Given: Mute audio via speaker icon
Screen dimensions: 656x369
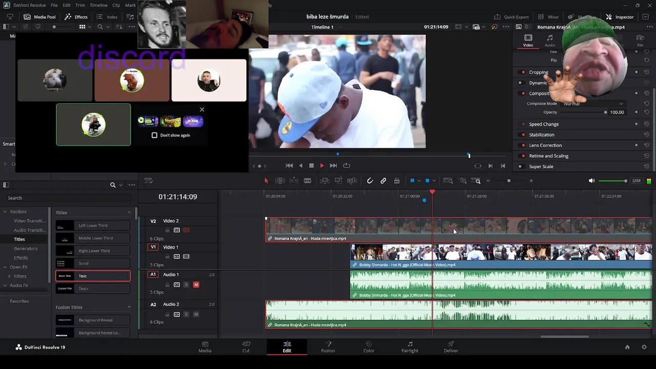Looking at the screenshot, I should [591, 181].
